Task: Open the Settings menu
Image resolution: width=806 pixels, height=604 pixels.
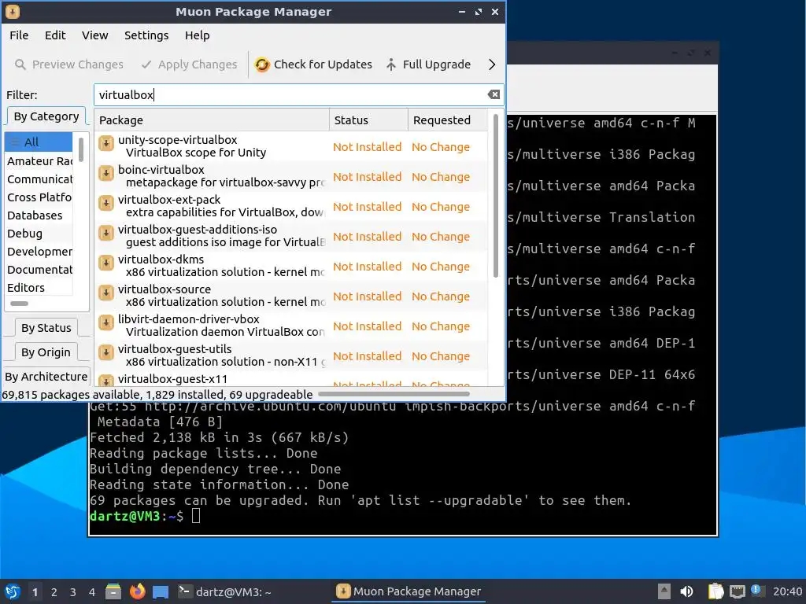Action: tap(146, 35)
